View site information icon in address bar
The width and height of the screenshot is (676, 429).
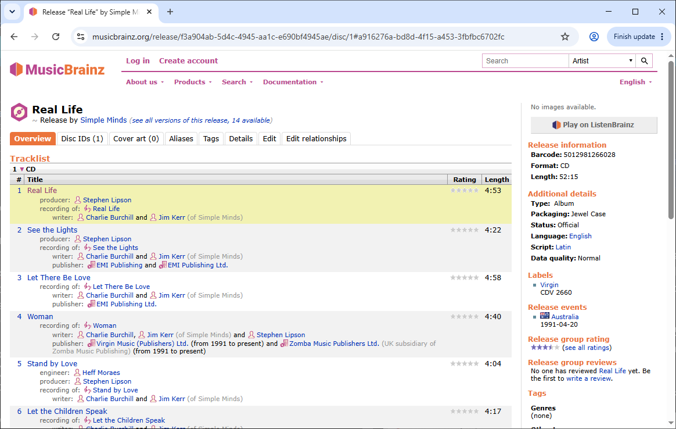click(81, 37)
